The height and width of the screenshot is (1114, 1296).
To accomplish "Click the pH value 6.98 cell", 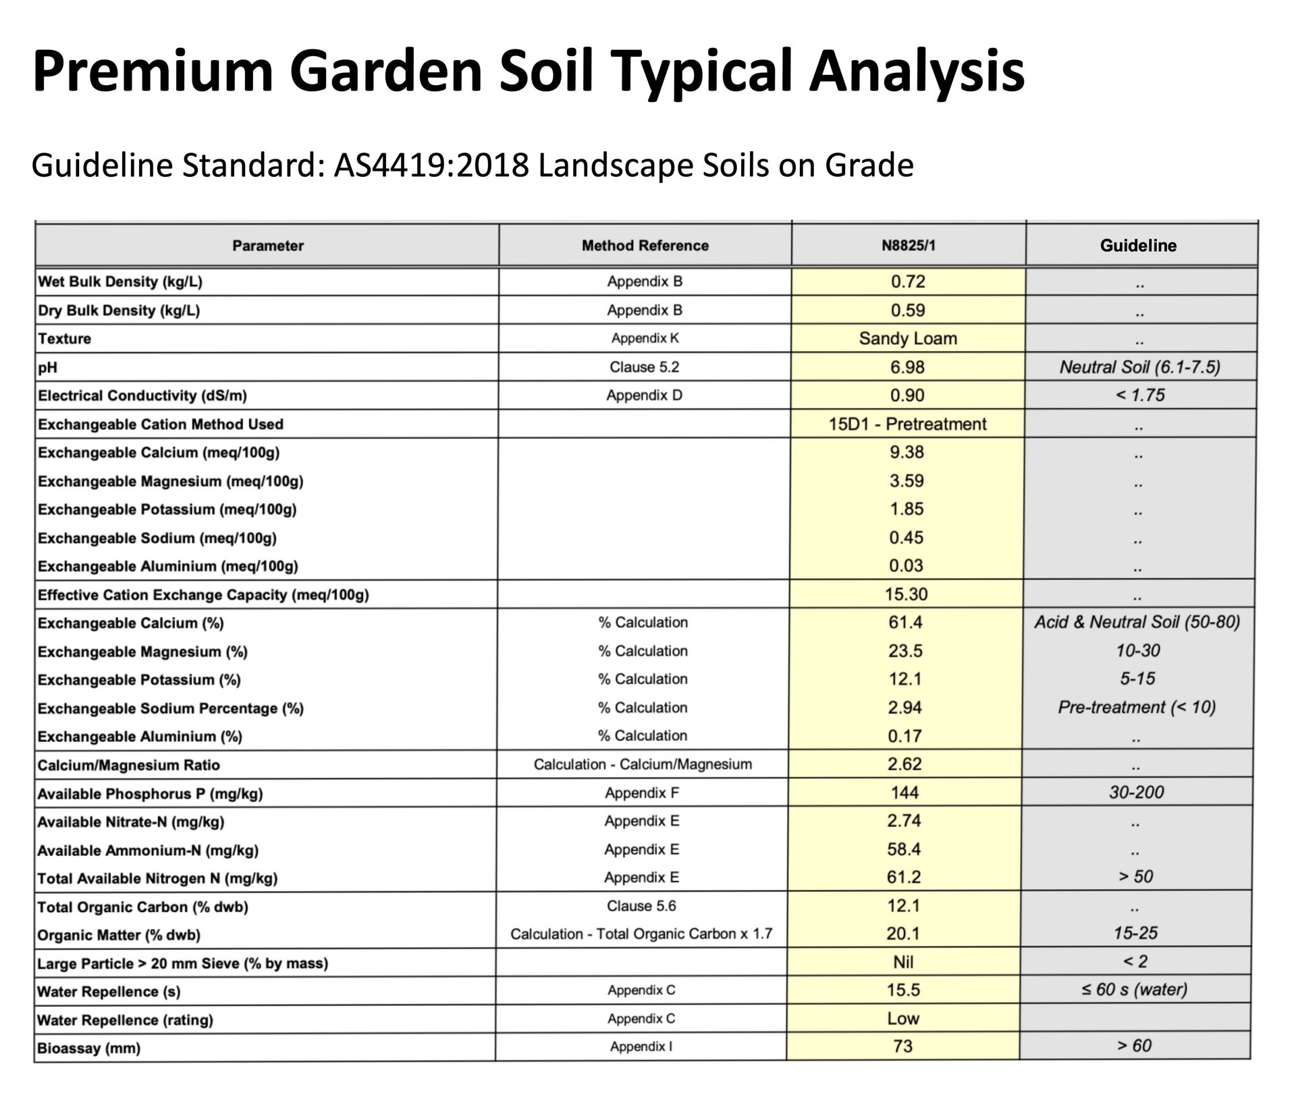I will tap(905, 367).
